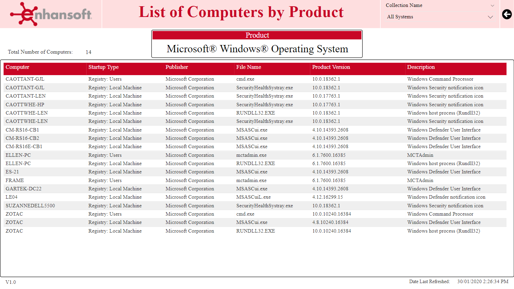Click 4.10.14393.2608 in GARTEK-DC22 row
Viewport: 514px width, 289px height.
(330, 189)
